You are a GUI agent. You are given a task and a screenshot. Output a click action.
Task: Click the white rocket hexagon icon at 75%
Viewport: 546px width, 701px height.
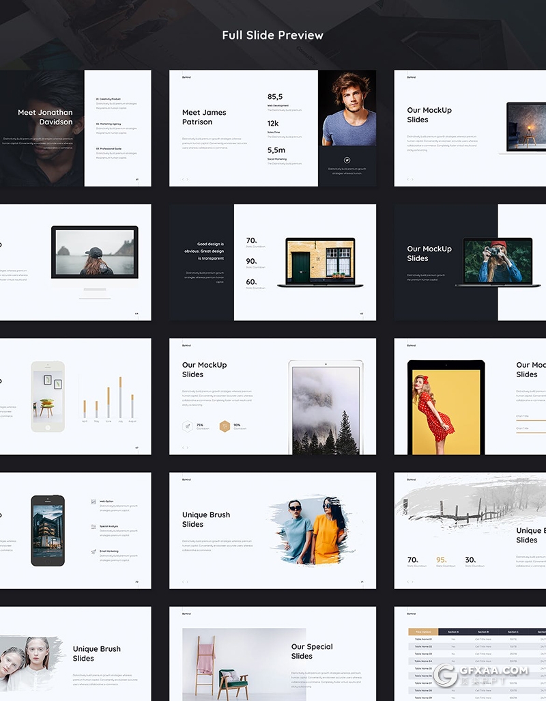point(186,426)
